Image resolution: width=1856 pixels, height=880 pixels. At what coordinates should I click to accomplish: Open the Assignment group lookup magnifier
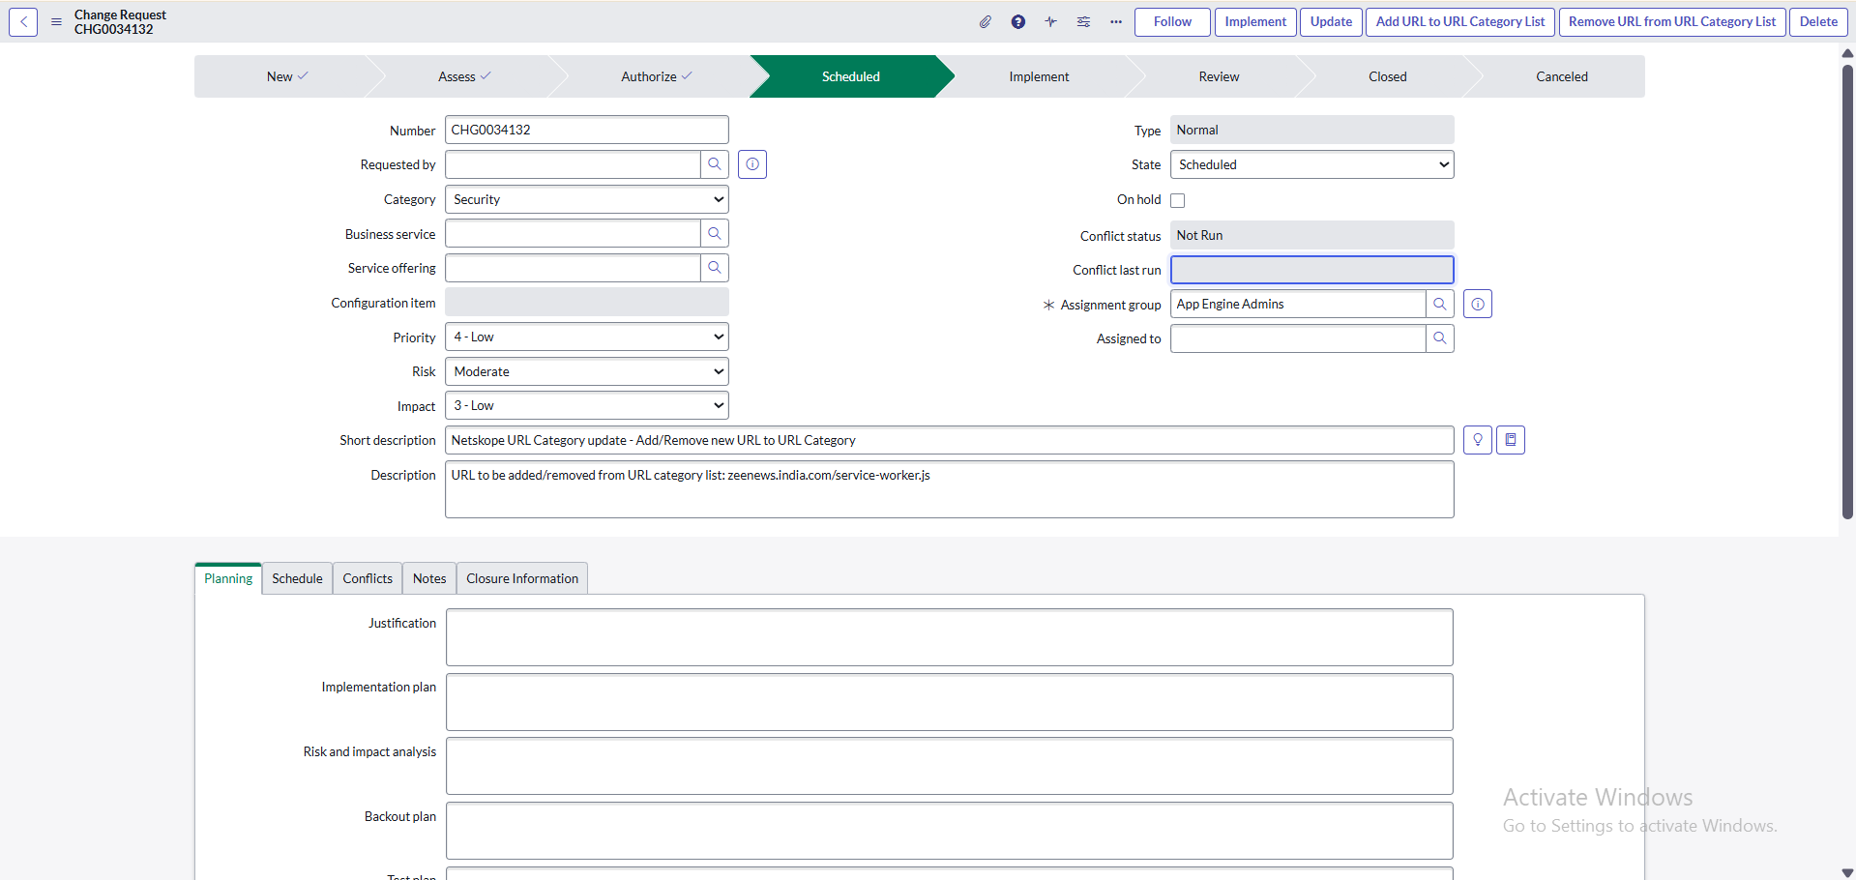coord(1440,304)
